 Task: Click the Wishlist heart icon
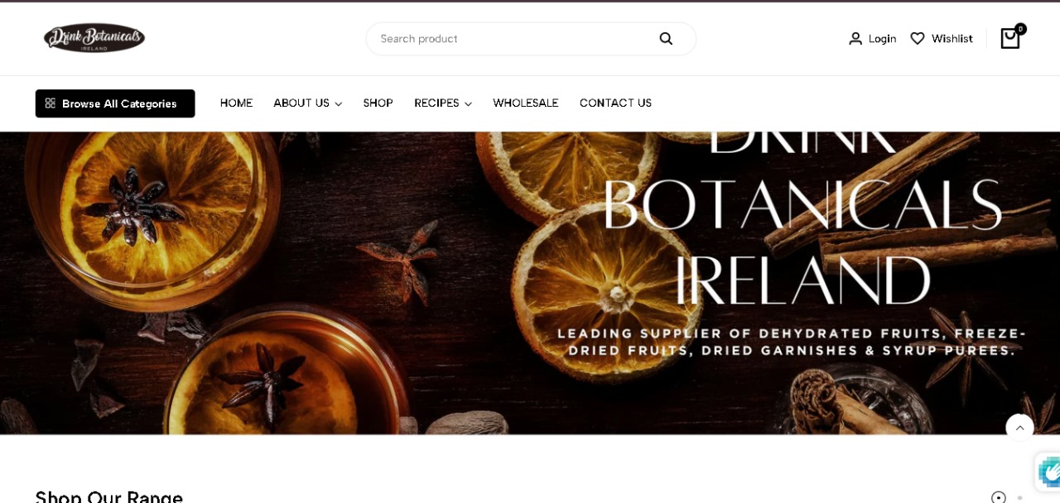[917, 38]
